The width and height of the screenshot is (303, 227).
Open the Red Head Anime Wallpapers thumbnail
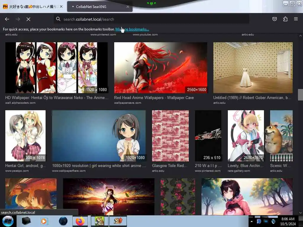tap(161, 68)
